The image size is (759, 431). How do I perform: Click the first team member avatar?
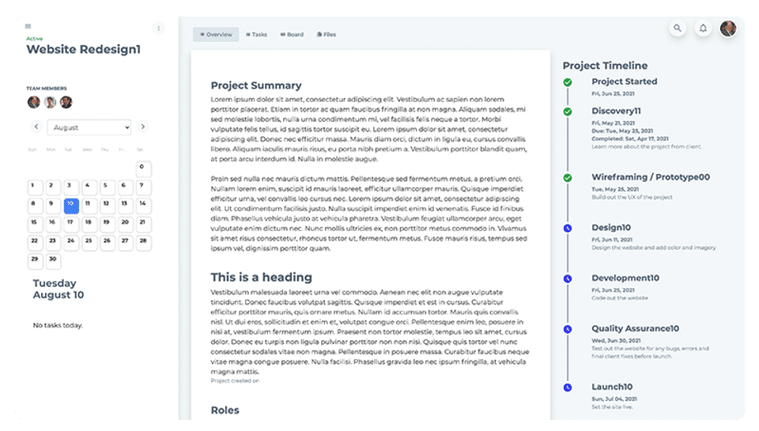click(34, 102)
